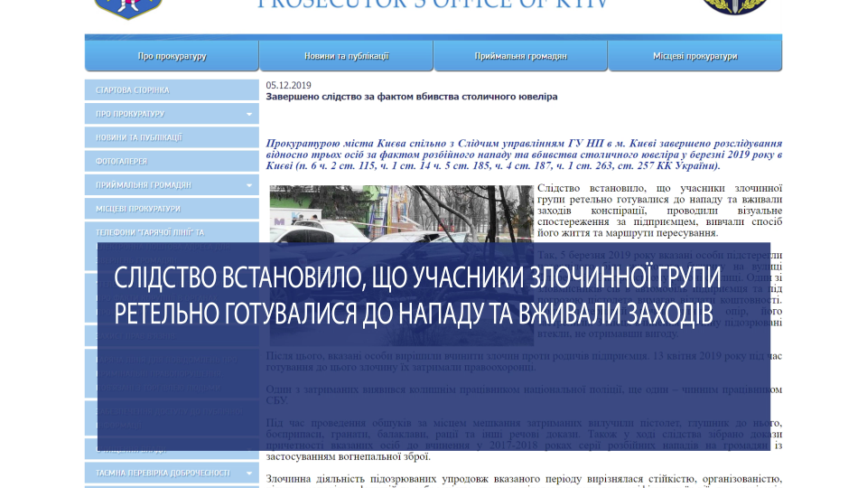
Task: Click paragraph starting Злочинна діяльність підозрюваних
Action: click(524, 481)
